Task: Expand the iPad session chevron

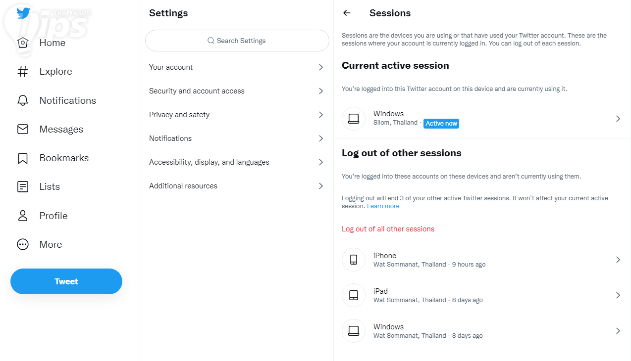Action: pos(618,295)
